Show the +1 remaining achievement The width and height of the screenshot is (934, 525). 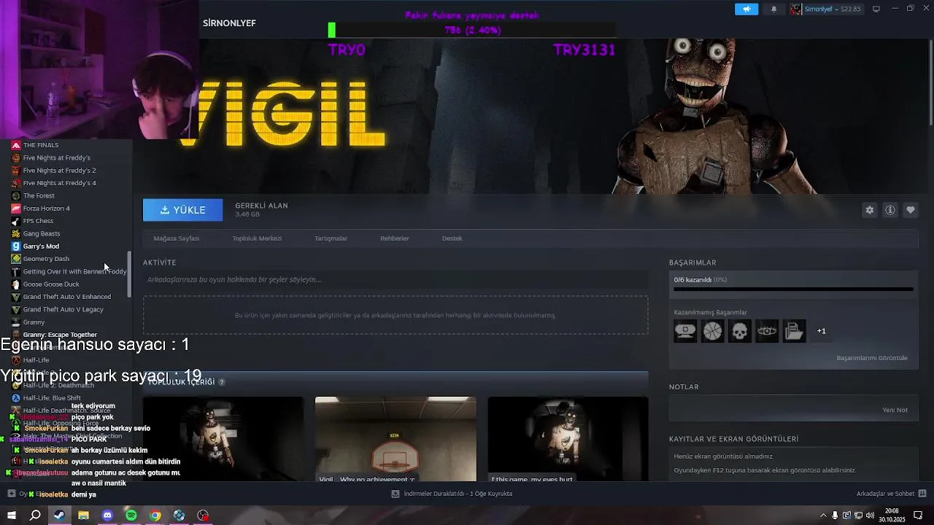coord(822,331)
